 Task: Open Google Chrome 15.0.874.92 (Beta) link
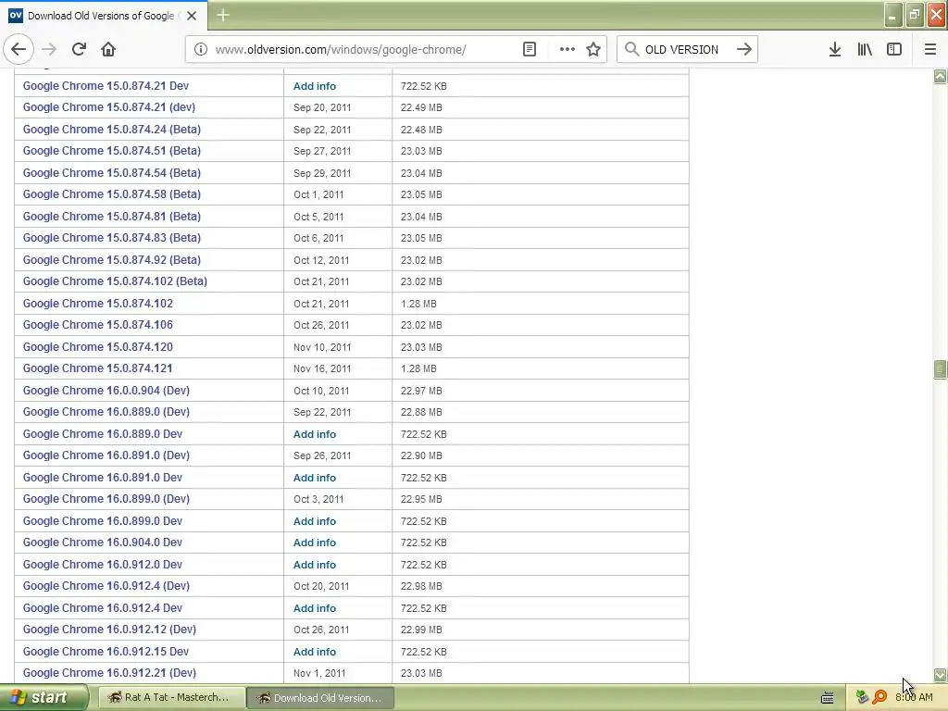tap(112, 260)
